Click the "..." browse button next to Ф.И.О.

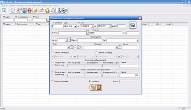[87, 32]
